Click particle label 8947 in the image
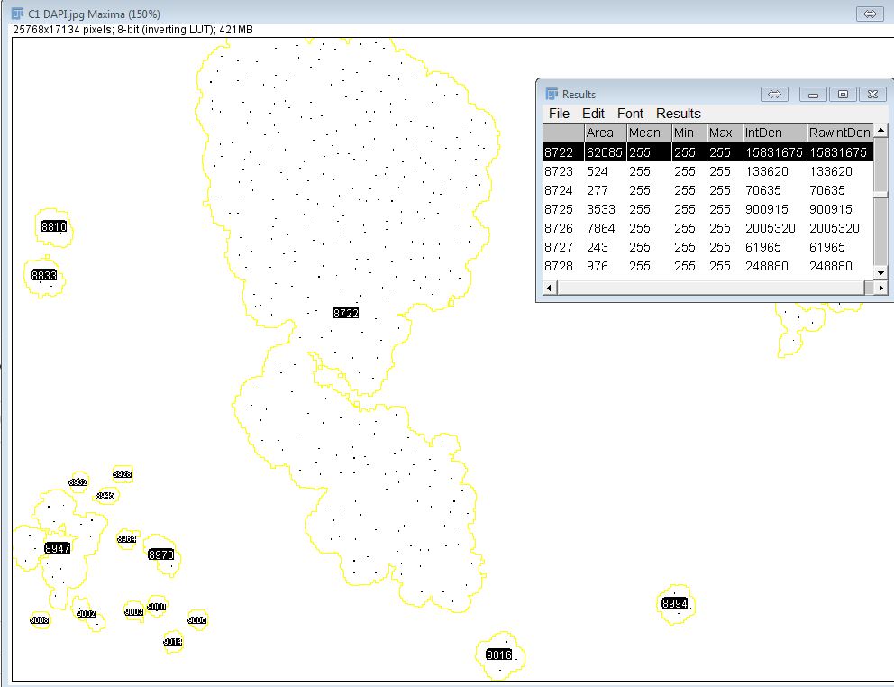The image size is (894, 687). pyautogui.click(x=57, y=548)
